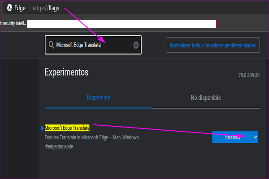
Task: Click 'Restablecer todo a los valores predeterminados'
Action: 213,45
